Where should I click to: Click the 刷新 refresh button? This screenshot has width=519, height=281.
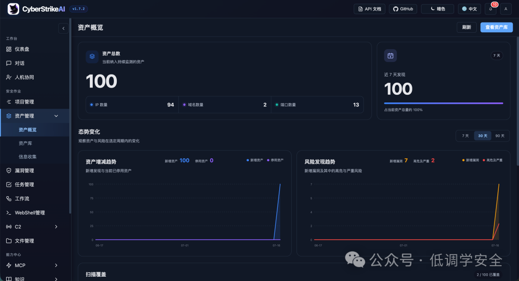pos(466,27)
